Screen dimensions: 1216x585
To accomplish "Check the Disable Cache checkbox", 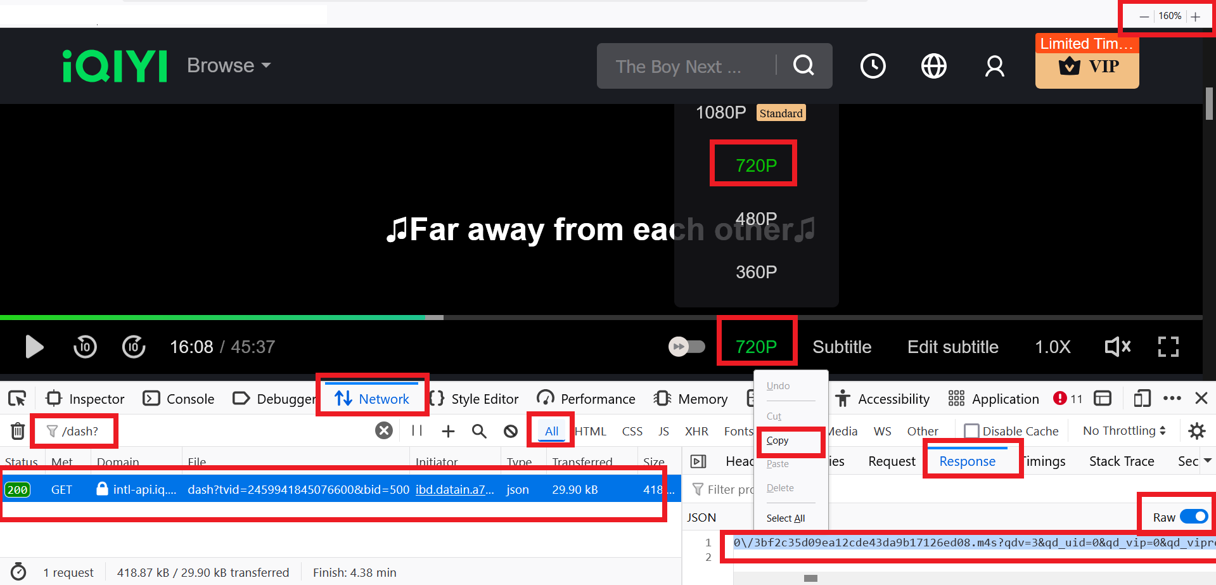I will point(971,431).
